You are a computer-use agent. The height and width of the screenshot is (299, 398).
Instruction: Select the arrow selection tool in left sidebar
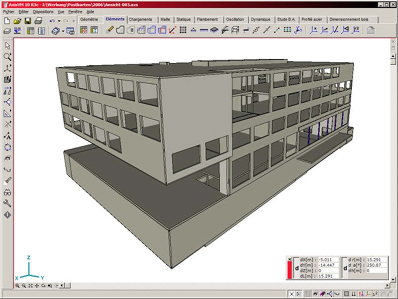[7, 46]
